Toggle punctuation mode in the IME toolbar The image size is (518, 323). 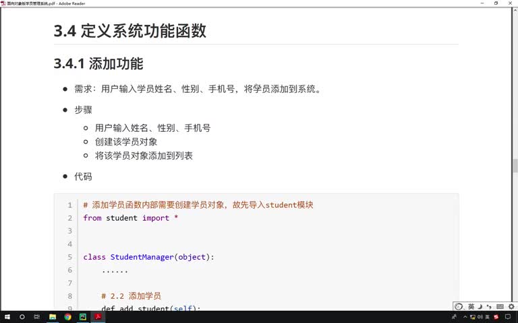click(489, 307)
